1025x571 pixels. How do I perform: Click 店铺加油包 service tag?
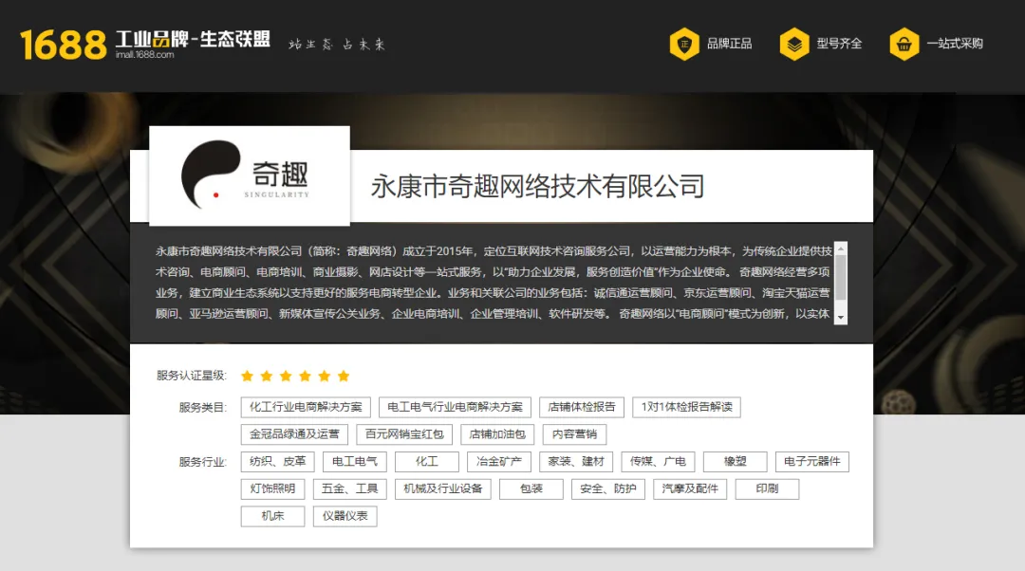497,434
